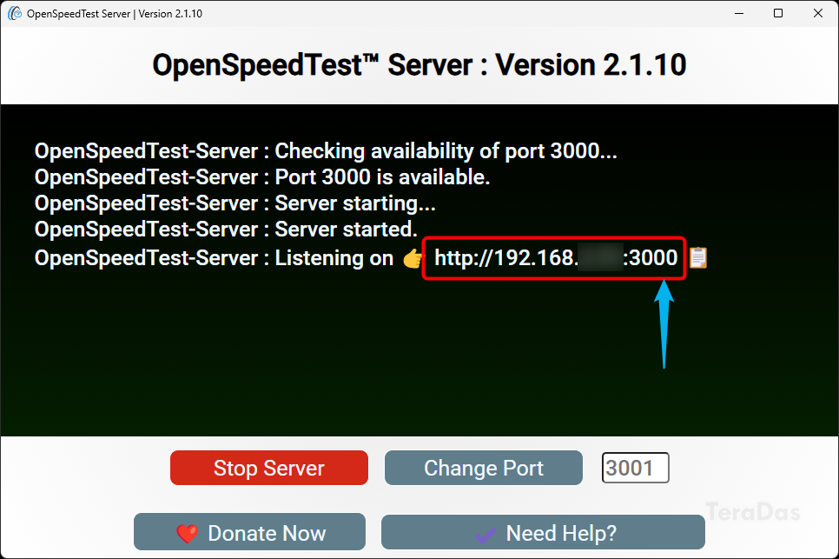The image size is (839, 559).
Task: Close the OpenSpeedTest Server window
Action: [x=818, y=13]
